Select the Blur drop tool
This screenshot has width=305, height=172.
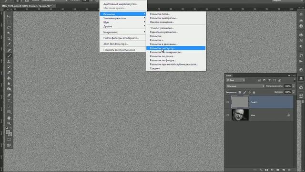[9, 84]
